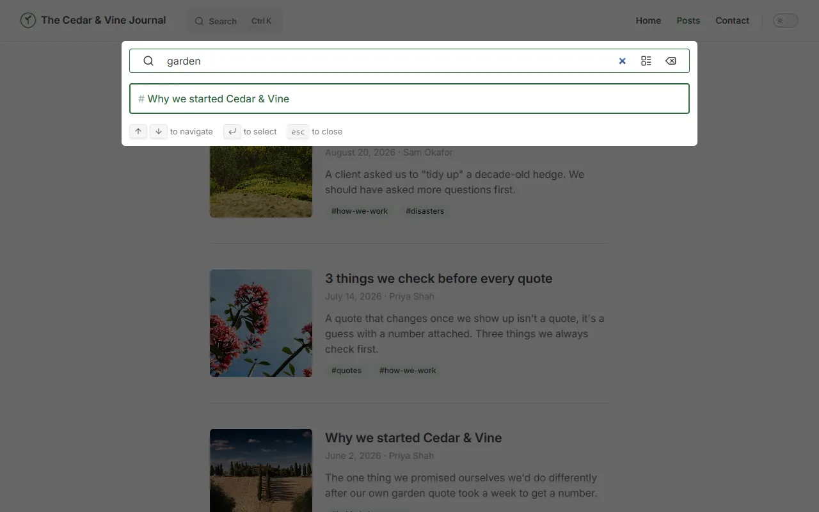Open the post '3 things we check before every quote'
Viewport: 819px width, 512px height.
(x=438, y=278)
